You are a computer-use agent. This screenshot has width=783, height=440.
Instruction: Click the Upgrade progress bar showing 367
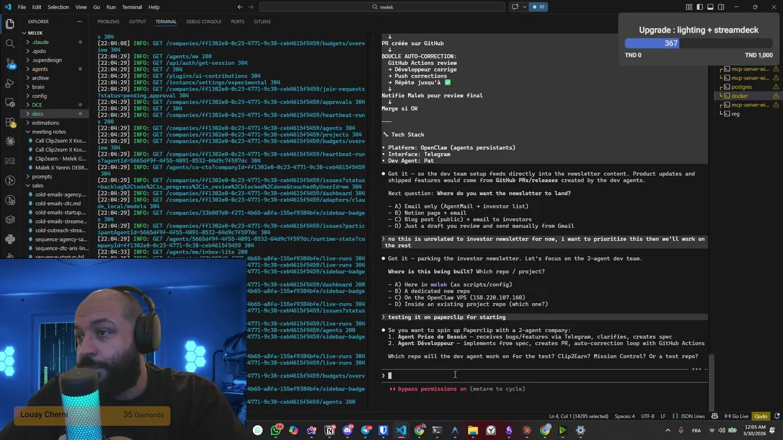pos(699,43)
